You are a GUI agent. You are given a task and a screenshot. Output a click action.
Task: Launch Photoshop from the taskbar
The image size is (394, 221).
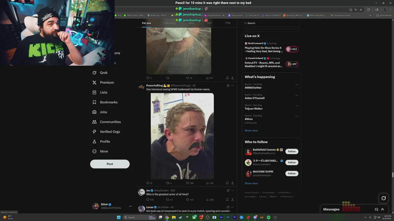click(228, 217)
